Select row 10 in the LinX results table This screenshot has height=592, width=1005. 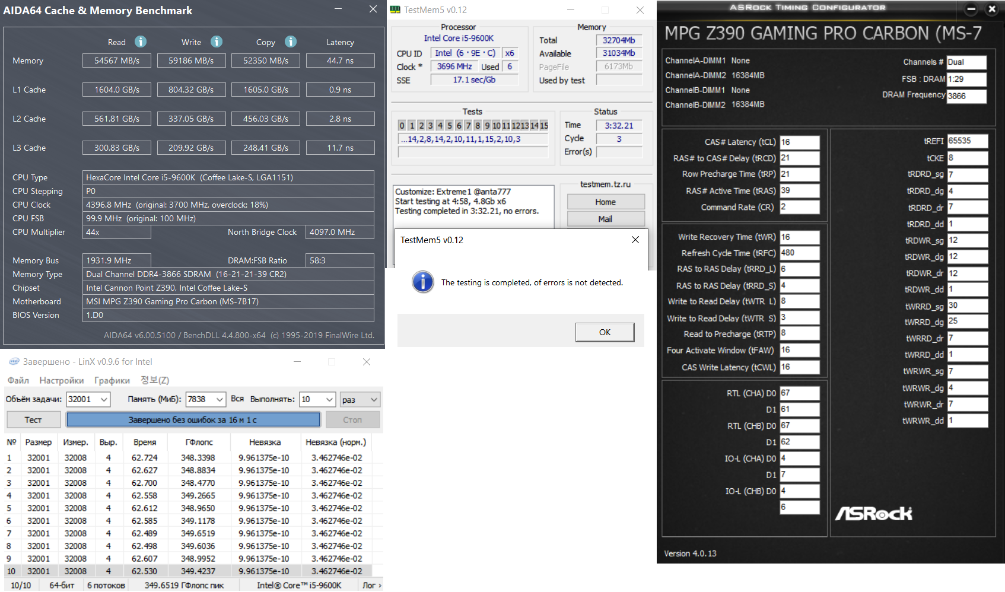click(188, 571)
